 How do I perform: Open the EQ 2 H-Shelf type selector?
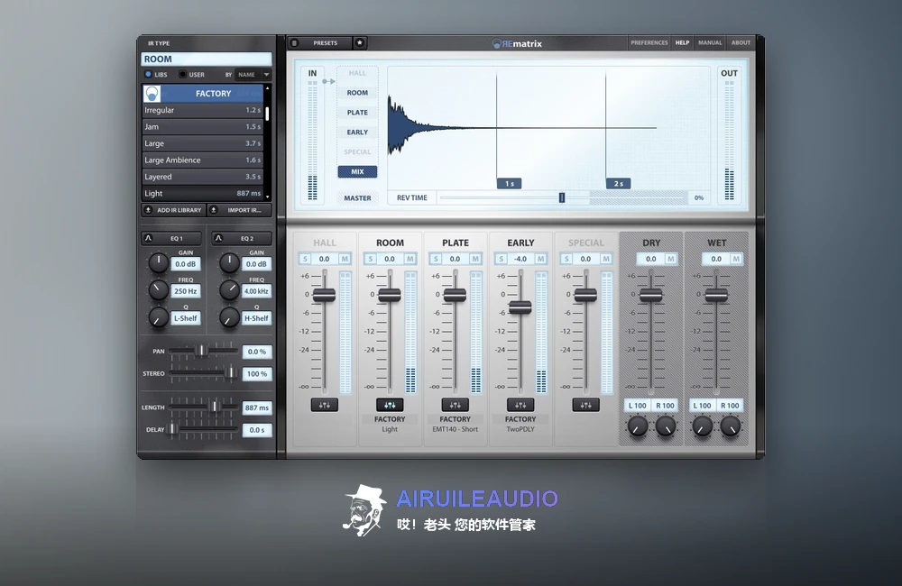tap(256, 318)
